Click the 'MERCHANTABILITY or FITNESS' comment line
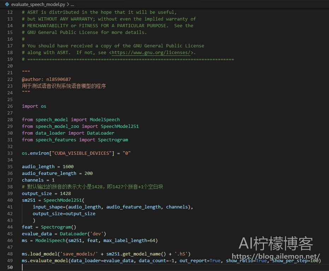This screenshot has width=329, height=271. (x=108, y=25)
